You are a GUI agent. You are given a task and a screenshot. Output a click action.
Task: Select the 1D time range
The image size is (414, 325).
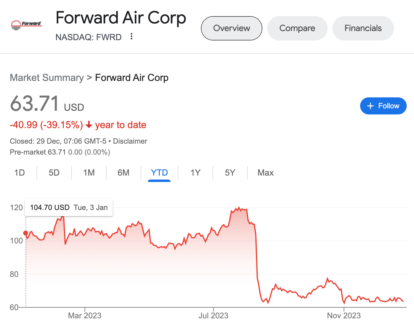tap(19, 173)
